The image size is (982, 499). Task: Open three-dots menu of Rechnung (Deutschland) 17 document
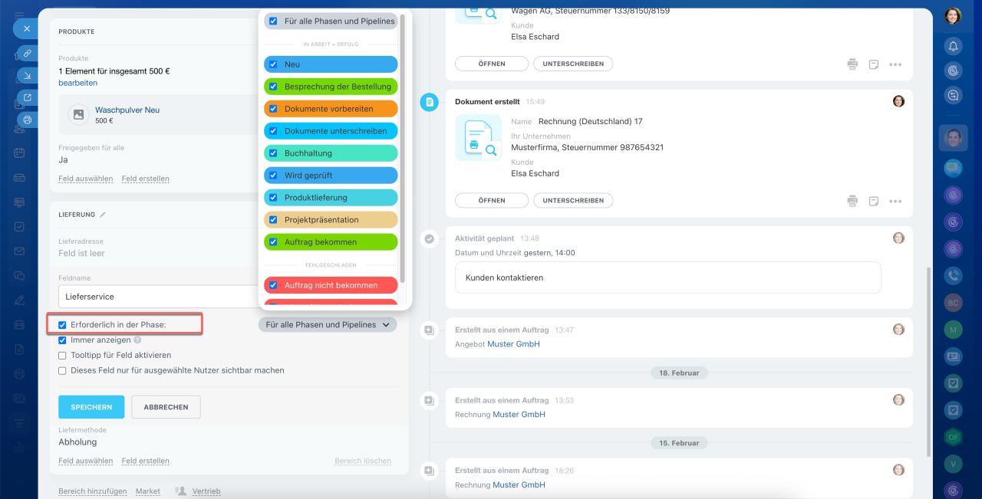tap(895, 201)
